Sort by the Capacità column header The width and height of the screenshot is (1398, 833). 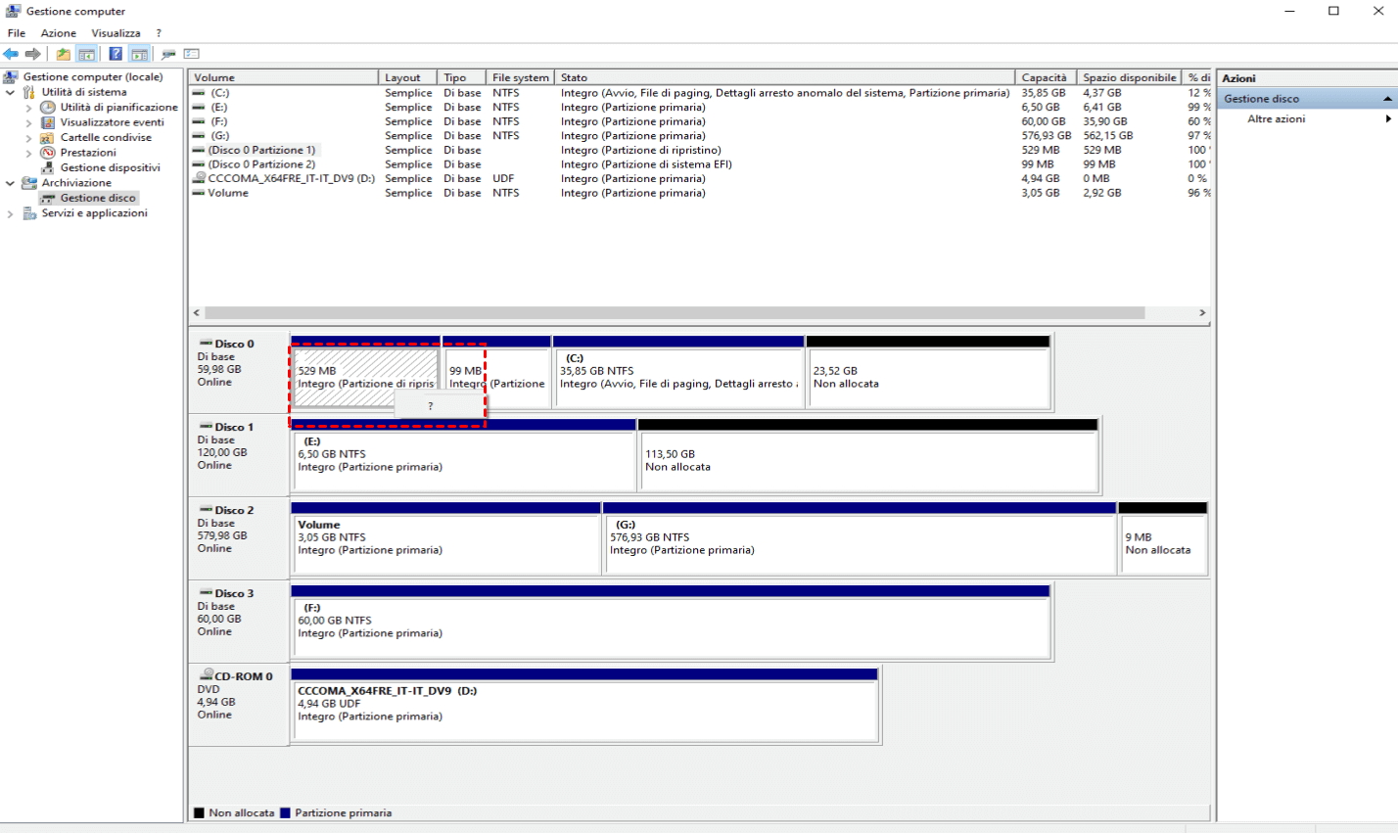coord(1047,77)
